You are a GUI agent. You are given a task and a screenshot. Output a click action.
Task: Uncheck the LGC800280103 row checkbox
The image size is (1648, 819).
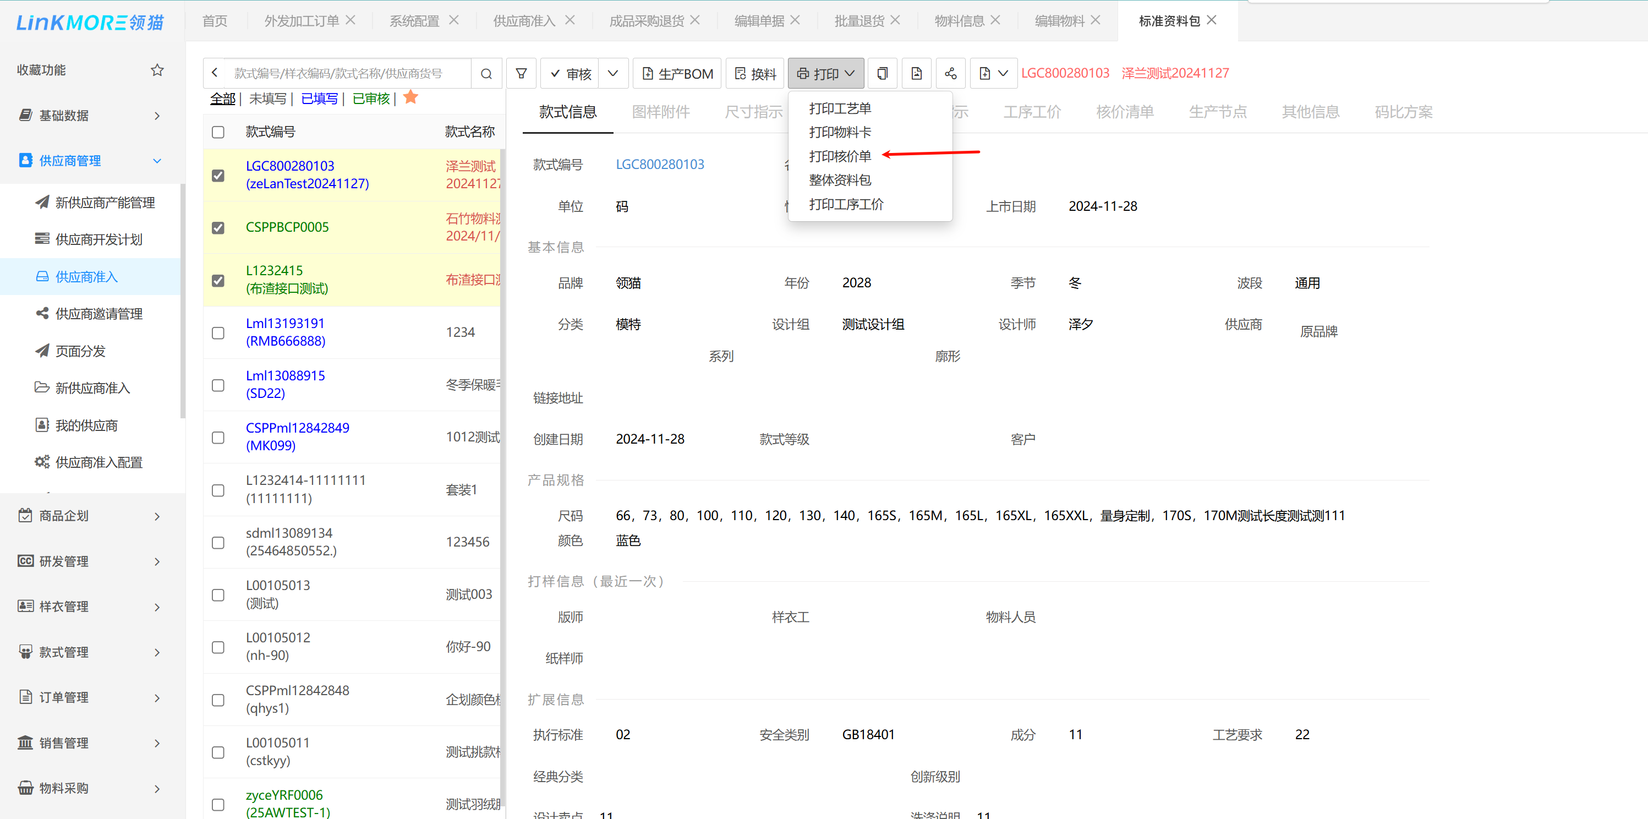point(218,176)
